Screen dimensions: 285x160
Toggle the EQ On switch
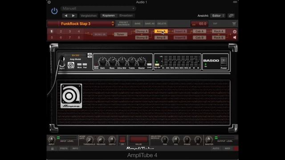[x=157, y=64]
